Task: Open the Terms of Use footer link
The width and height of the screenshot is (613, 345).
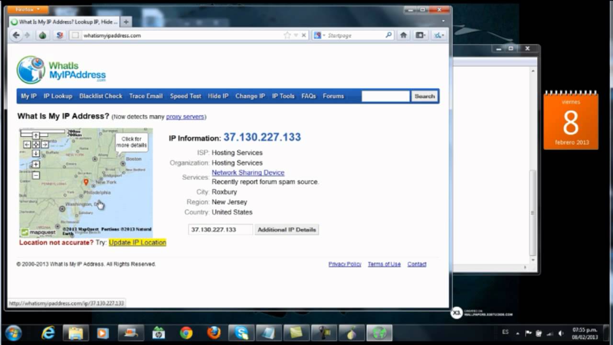Action: click(x=384, y=264)
